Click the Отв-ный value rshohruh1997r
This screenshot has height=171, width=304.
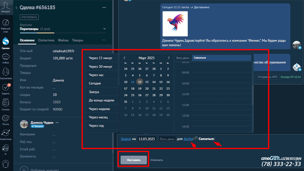click(x=64, y=51)
